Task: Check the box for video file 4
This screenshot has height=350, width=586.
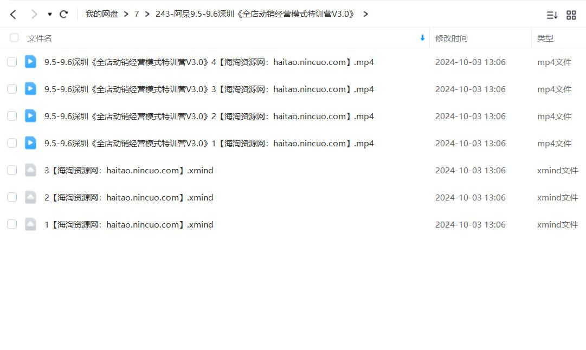Action: pyautogui.click(x=12, y=62)
